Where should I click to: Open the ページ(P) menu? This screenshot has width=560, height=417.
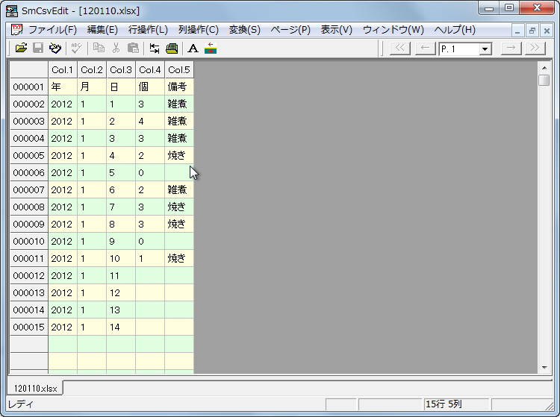(290, 30)
